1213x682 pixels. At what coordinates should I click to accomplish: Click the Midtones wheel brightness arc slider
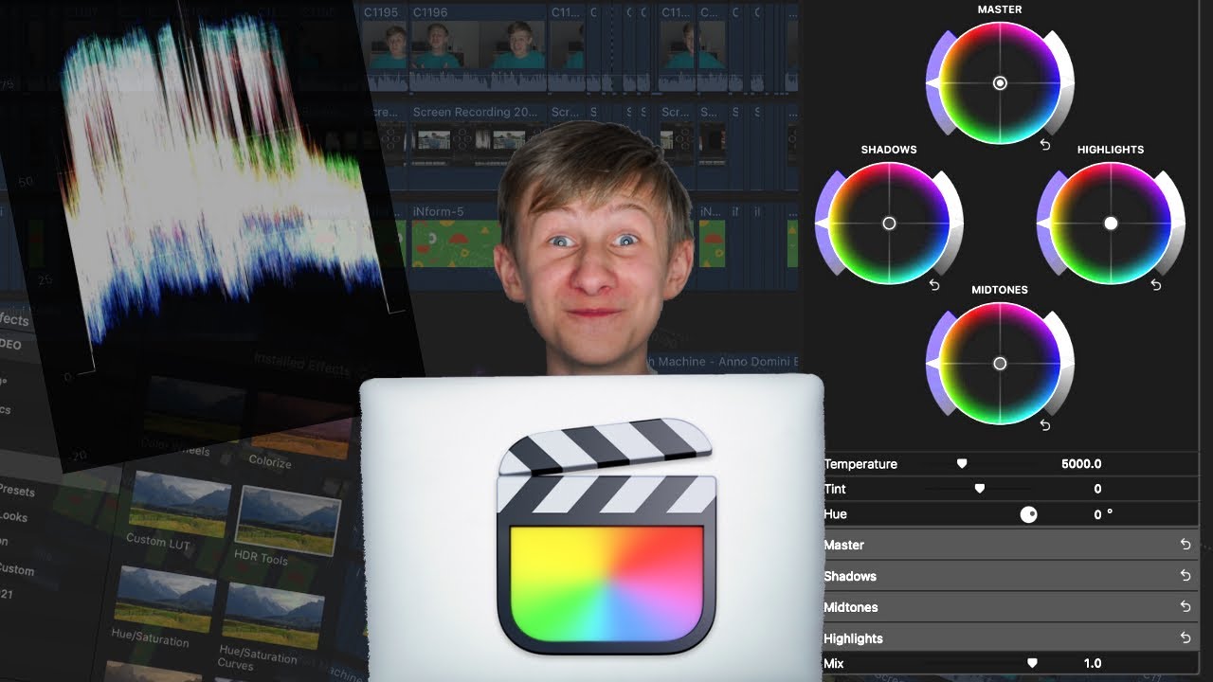click(x=1065, y=364)
